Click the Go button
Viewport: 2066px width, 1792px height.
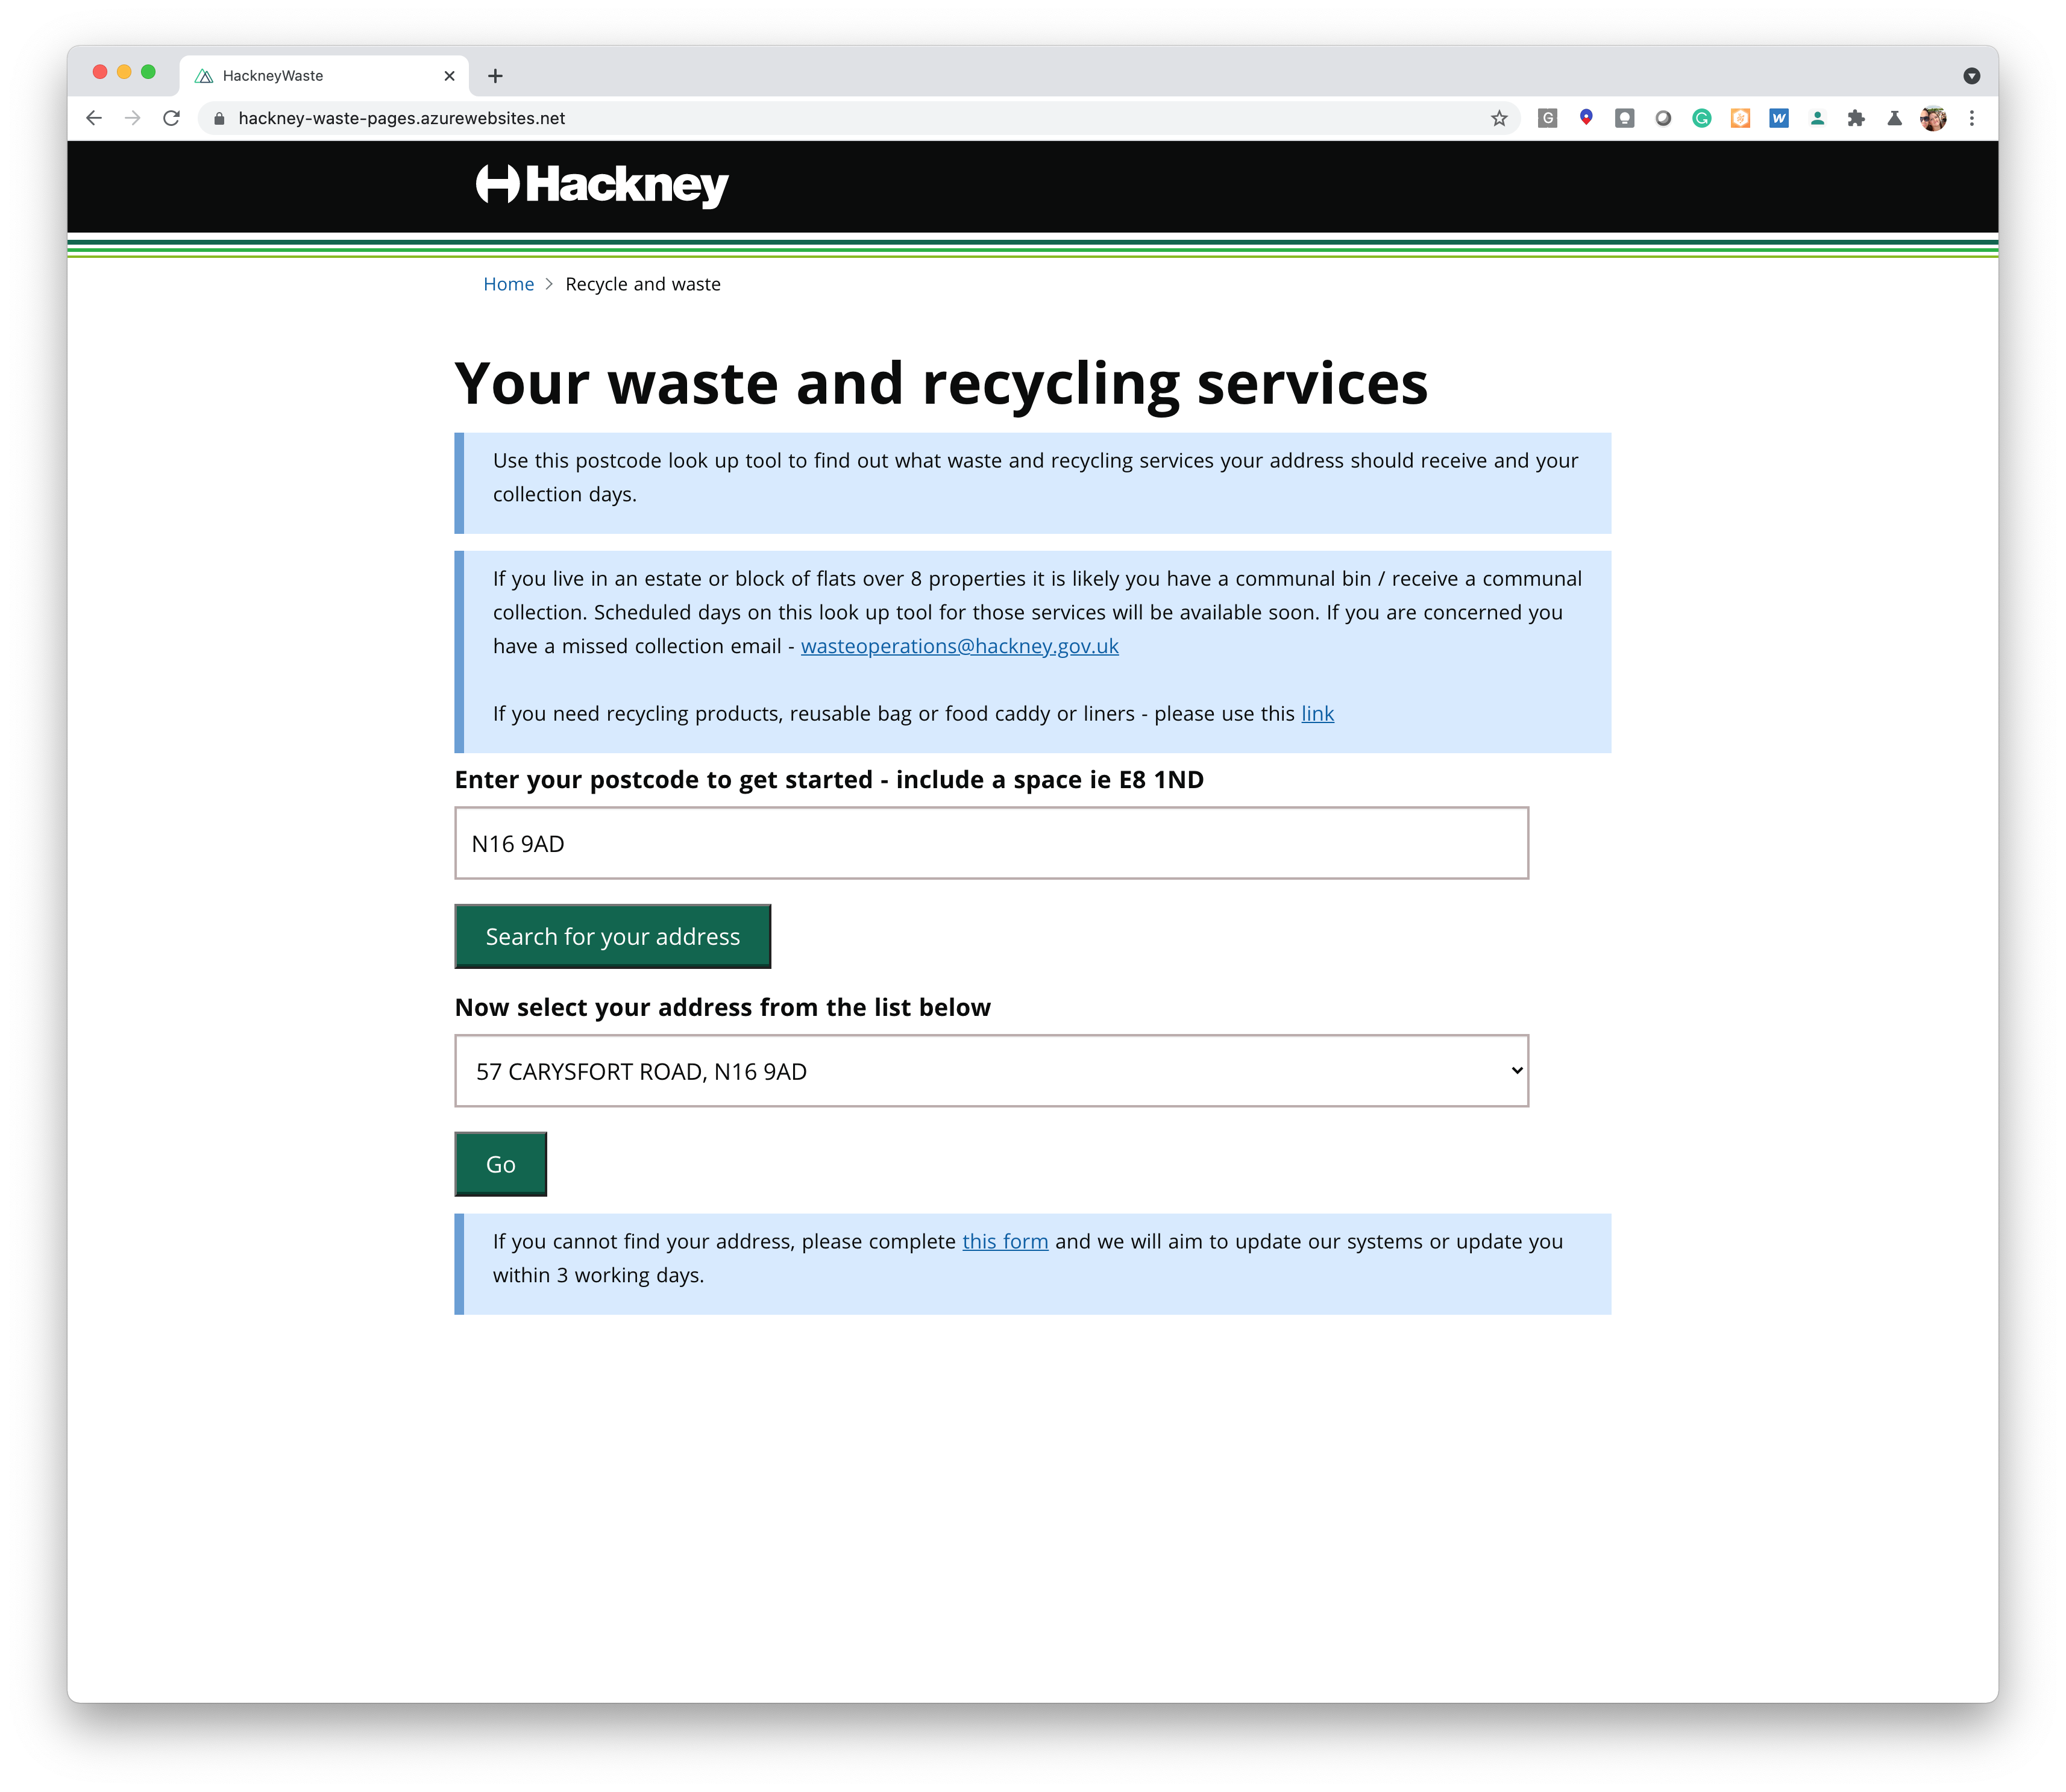pyautogui.click(x=500, y=1164)
